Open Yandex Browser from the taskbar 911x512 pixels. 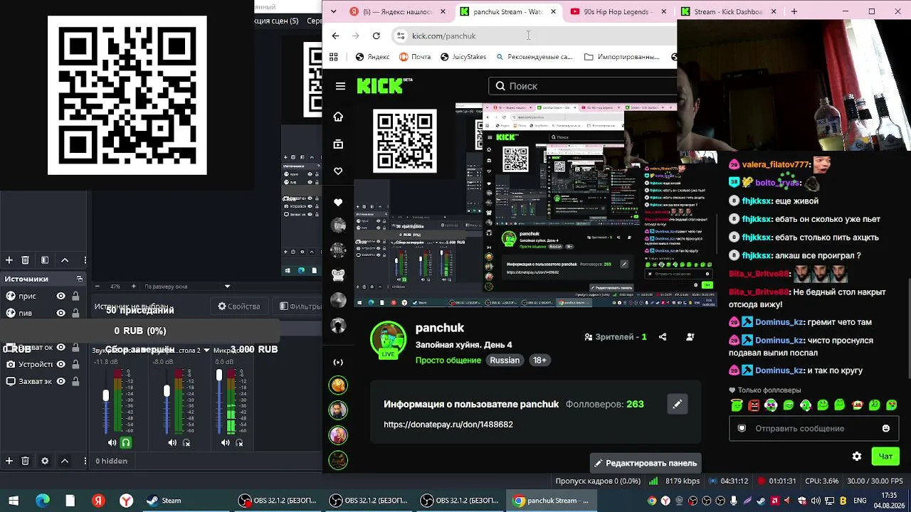click(x=126, y=501)
